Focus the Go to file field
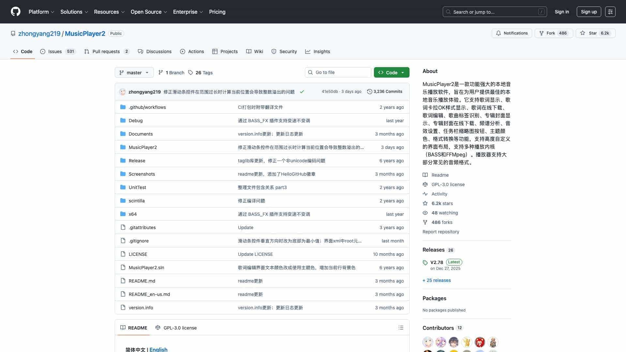626x352 pixels. (338, 72)
